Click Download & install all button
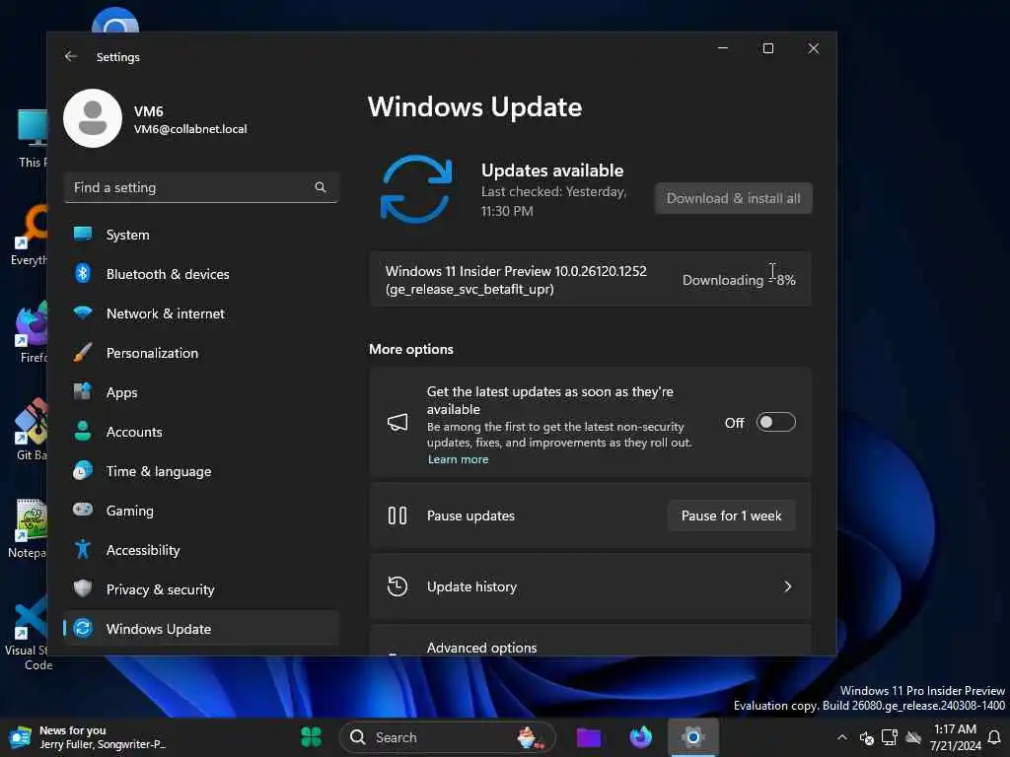Viewport: 1010px width, 757px height. tap(734, 198)
